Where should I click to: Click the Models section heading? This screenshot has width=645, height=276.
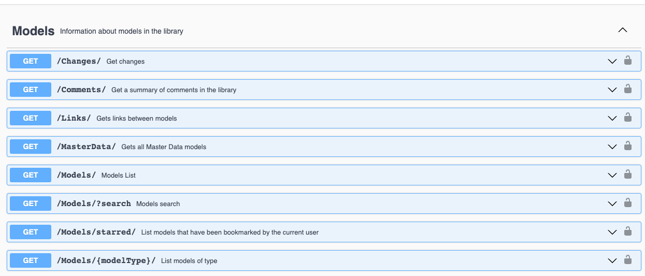(33, 31)
